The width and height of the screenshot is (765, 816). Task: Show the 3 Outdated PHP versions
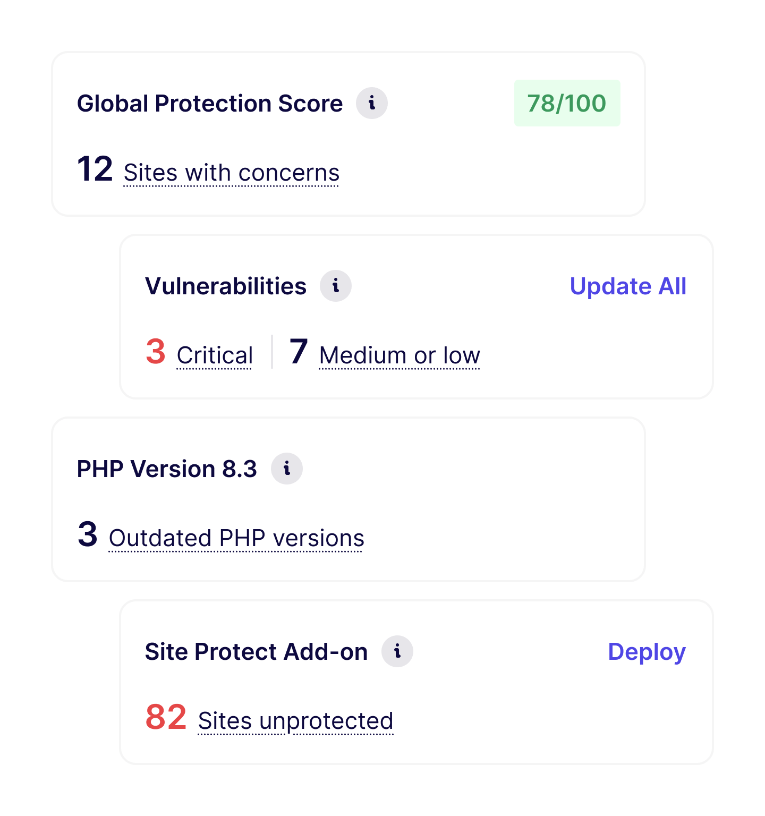[x=236, y=537]
